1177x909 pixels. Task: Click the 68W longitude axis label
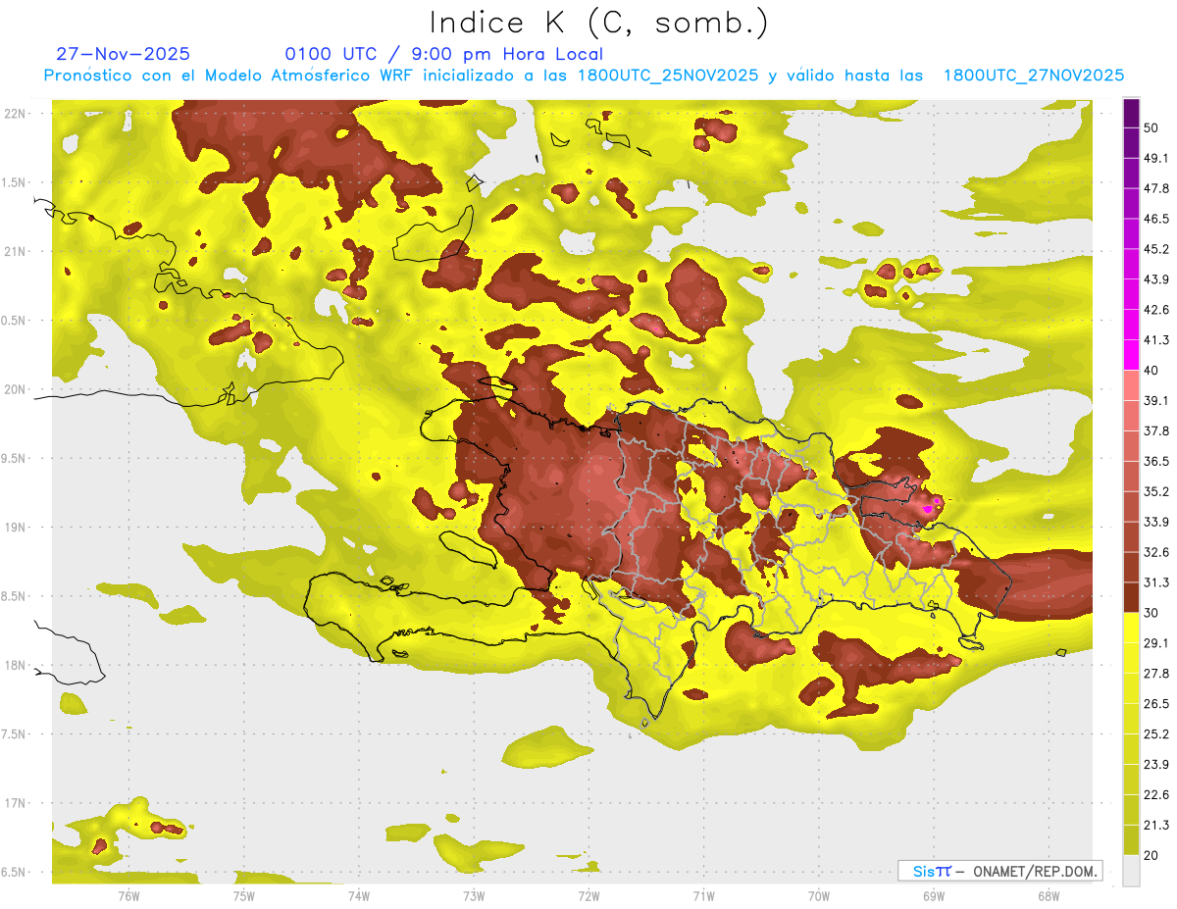tap(1048, 895)
